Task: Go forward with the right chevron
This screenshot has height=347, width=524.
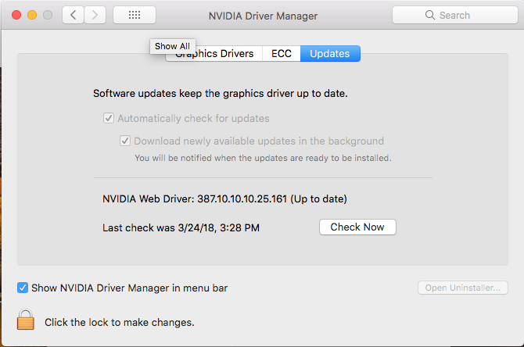Action: 95,15
